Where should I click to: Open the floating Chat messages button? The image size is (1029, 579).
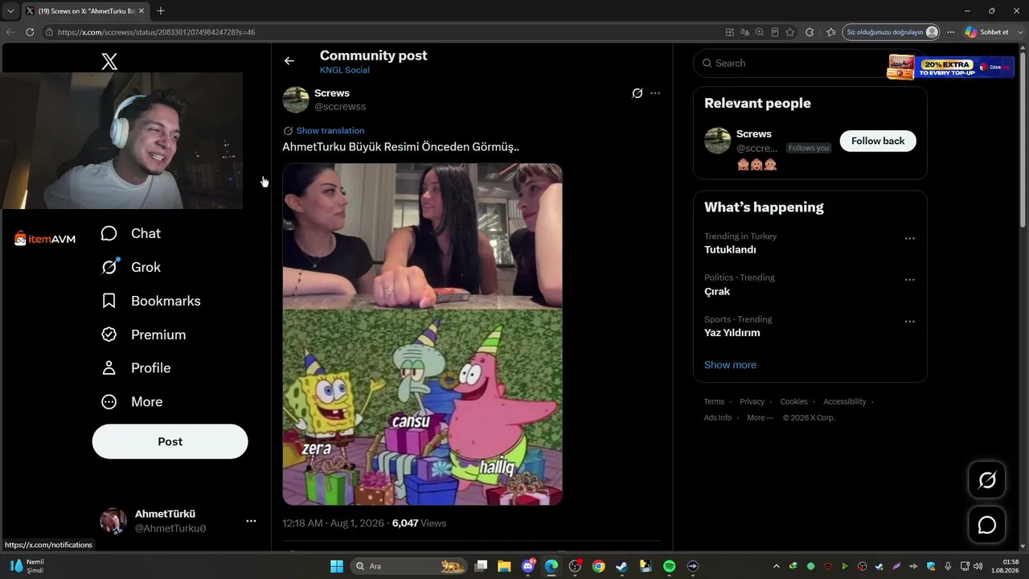tap(987, 525)
